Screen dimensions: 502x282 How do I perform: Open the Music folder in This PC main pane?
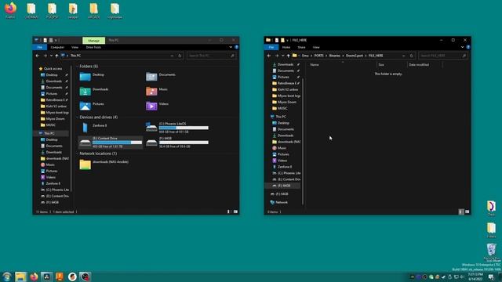[157, 91]
